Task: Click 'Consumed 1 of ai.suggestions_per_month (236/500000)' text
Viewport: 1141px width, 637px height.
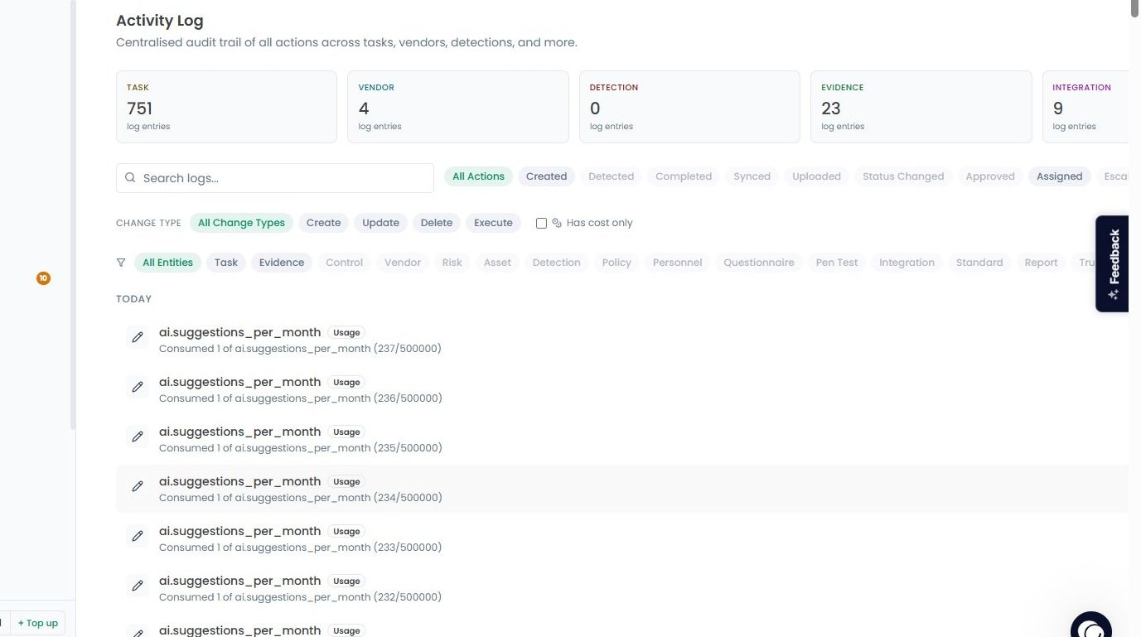Action: [300, 398]
